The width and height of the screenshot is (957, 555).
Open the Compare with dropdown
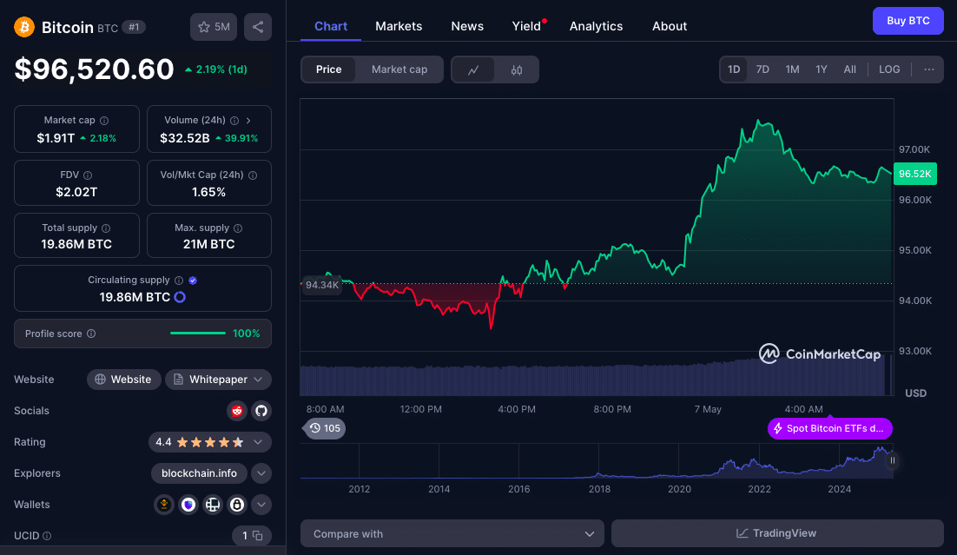(x=452, y=533)
